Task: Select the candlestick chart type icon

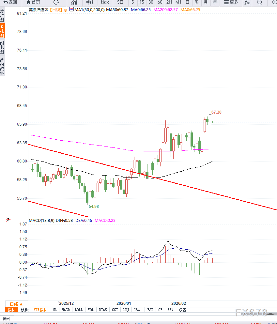Action: click(89, 3)
